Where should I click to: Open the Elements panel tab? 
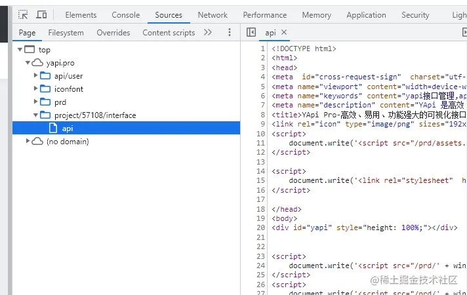[x=81, y=15]
